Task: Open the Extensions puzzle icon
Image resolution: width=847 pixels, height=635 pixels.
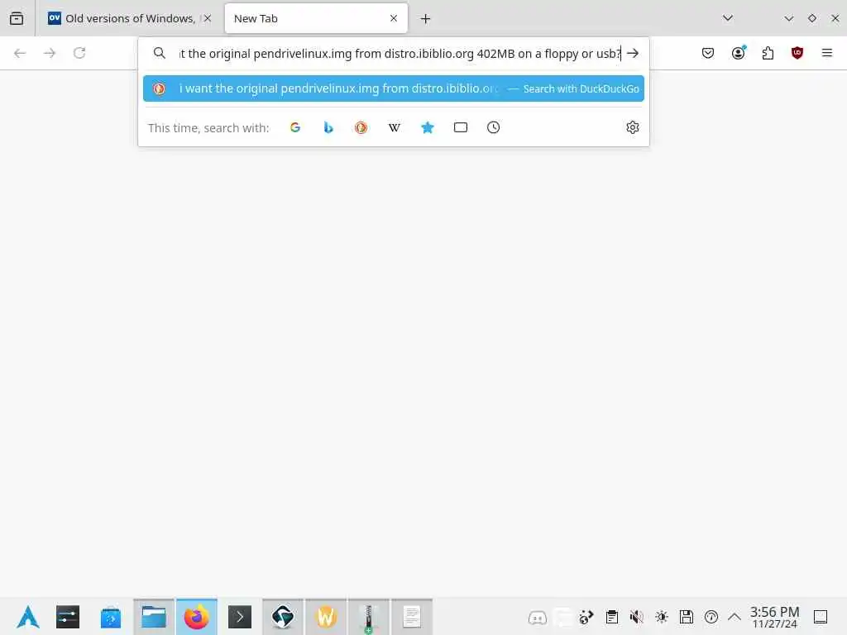Action: pos(768,53)
